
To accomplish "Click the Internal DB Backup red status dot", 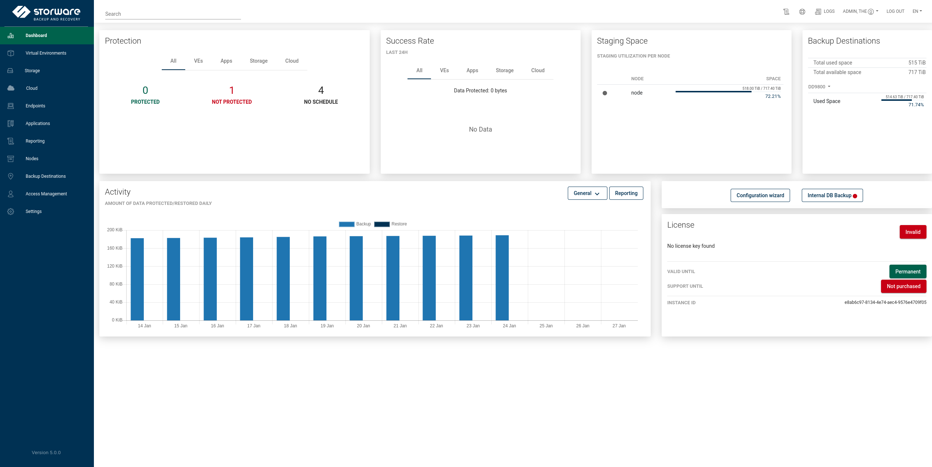I will click(855, 196).
